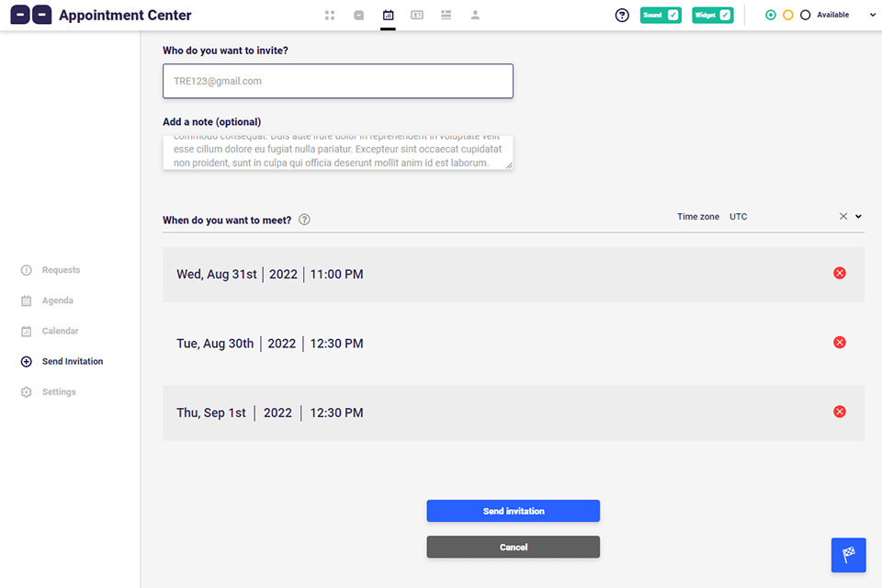This screenshot has width=882, height=588.
Task: Click the Send Invitation plus icon
Action: 27,362
